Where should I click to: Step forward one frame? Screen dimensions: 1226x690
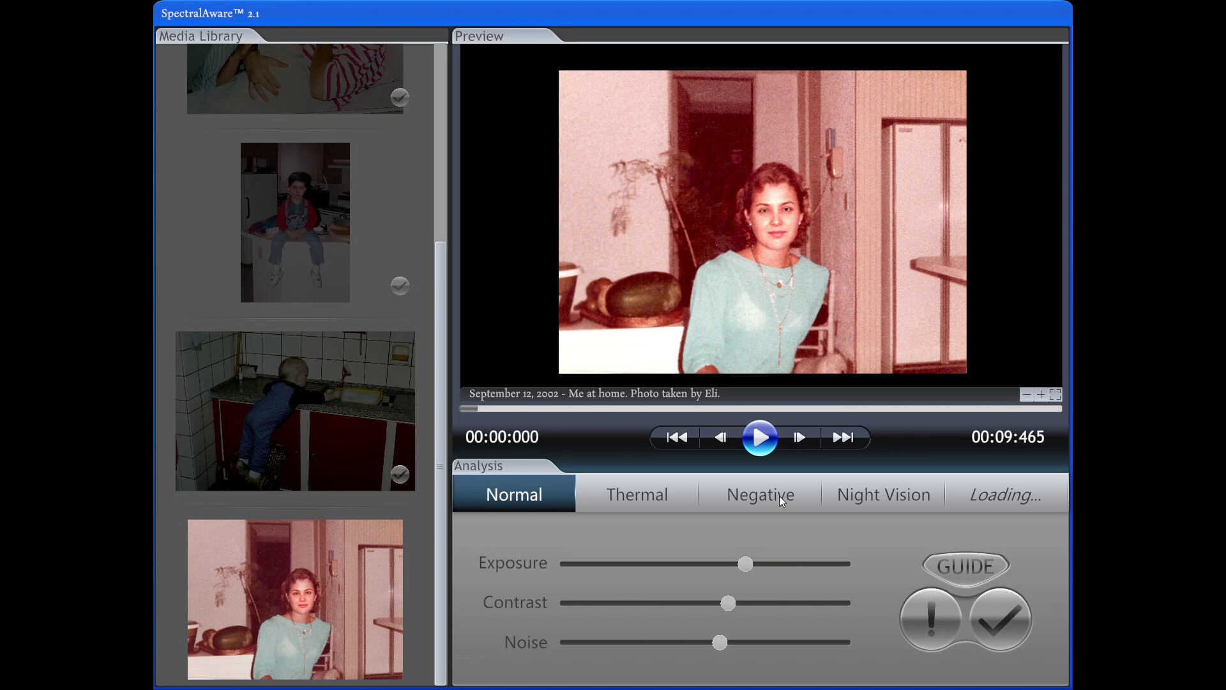(x=799, y=438)
